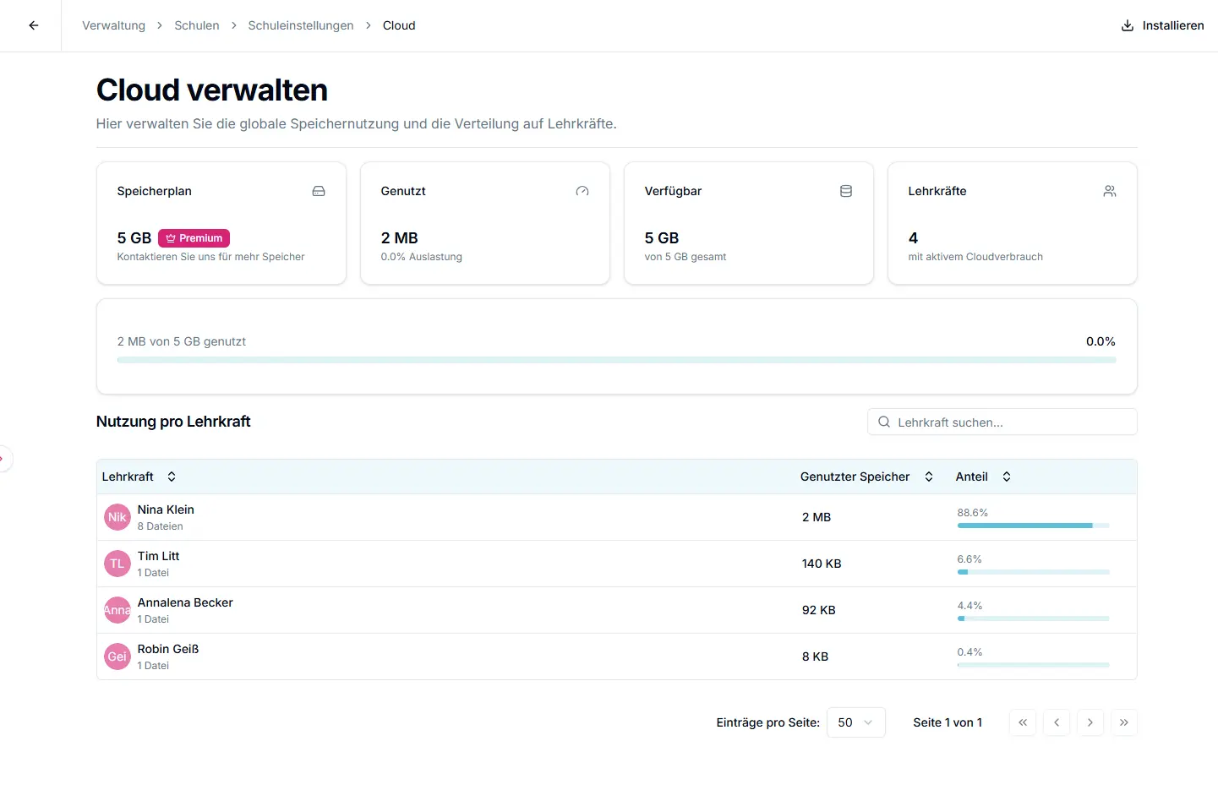Click the search magnifier icon

tap(884, 422)
